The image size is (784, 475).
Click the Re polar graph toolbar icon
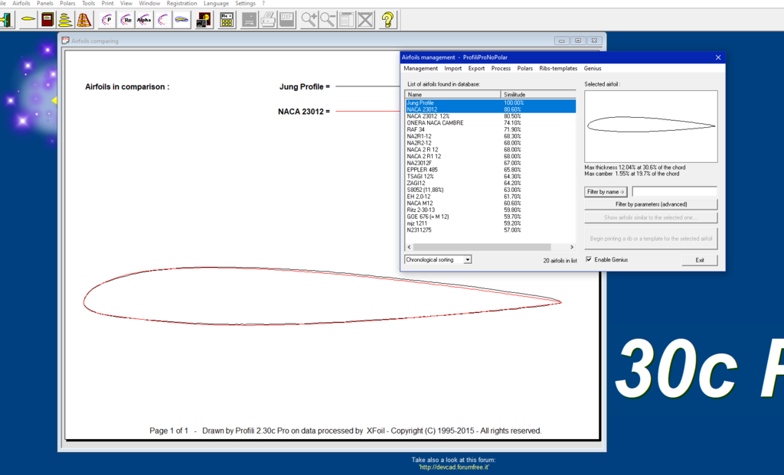pyautogui.click(x=126, y=20)
